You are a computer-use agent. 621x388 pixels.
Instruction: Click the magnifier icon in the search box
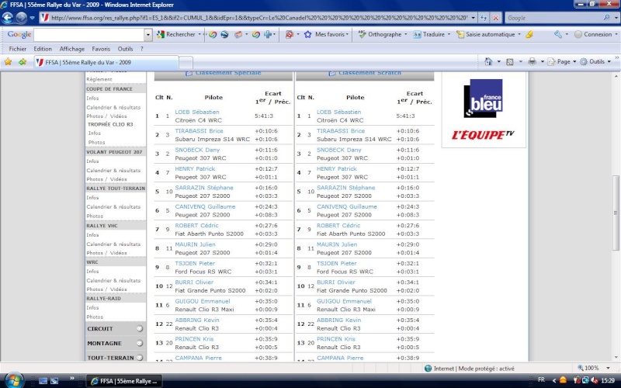(x=606, y=18)
